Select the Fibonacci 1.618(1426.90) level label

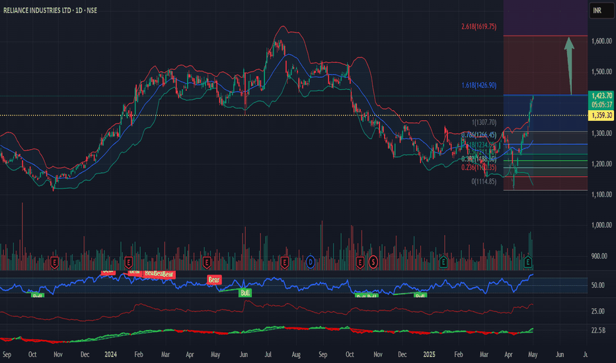479,85
